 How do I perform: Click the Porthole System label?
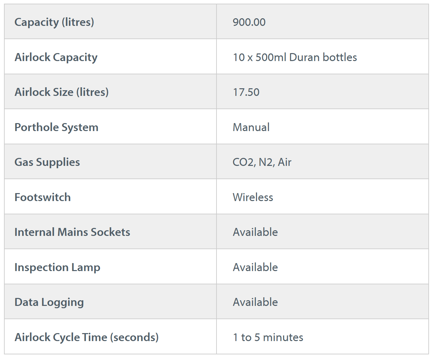56,127
